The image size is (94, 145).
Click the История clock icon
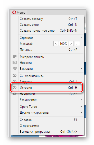click(15, 87)
